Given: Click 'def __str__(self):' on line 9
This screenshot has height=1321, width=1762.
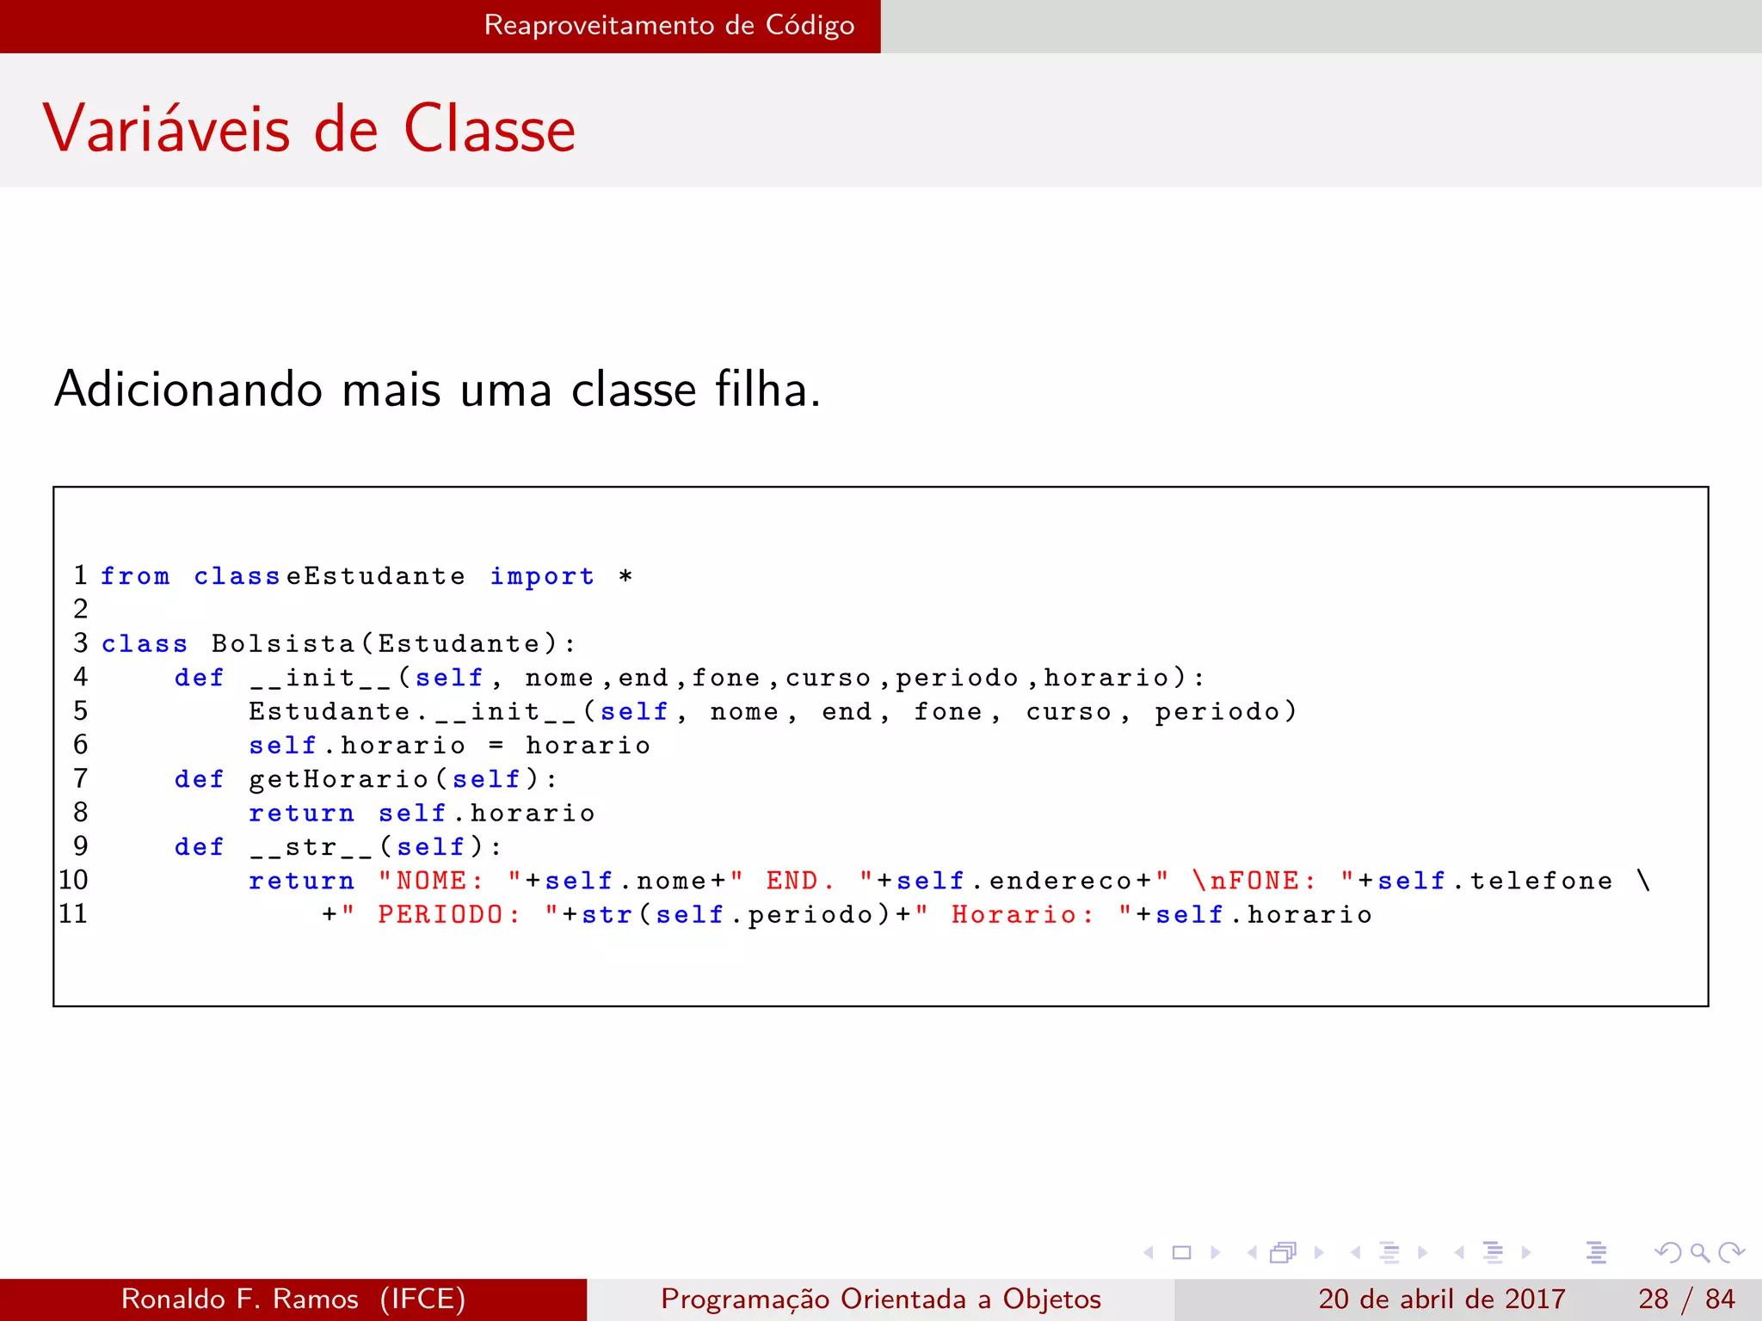Looking at the screenshot, I should coord(338,847).
